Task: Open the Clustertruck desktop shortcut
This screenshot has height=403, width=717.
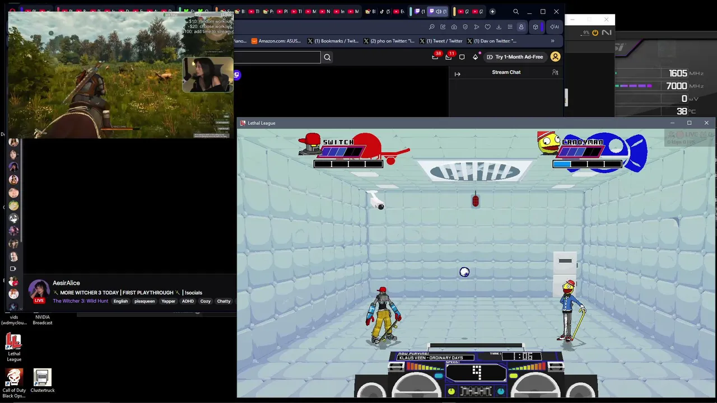Action: [x=43, y=381]
